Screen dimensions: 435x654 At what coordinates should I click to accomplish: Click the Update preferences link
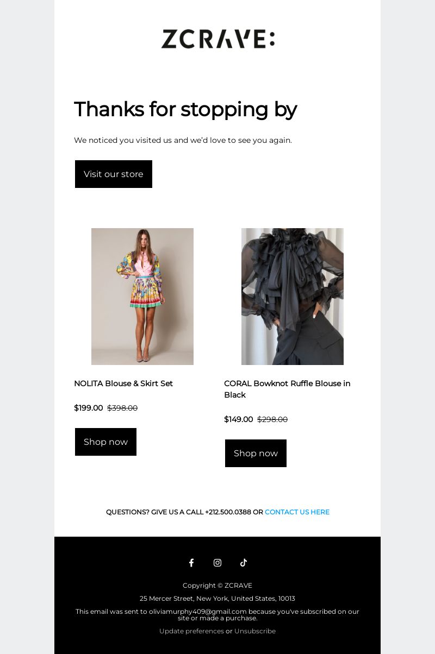click(191, 631)
